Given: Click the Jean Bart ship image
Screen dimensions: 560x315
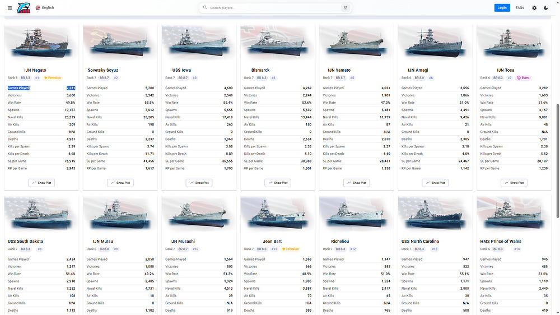Looking at the screenshot, I should 278,215.
